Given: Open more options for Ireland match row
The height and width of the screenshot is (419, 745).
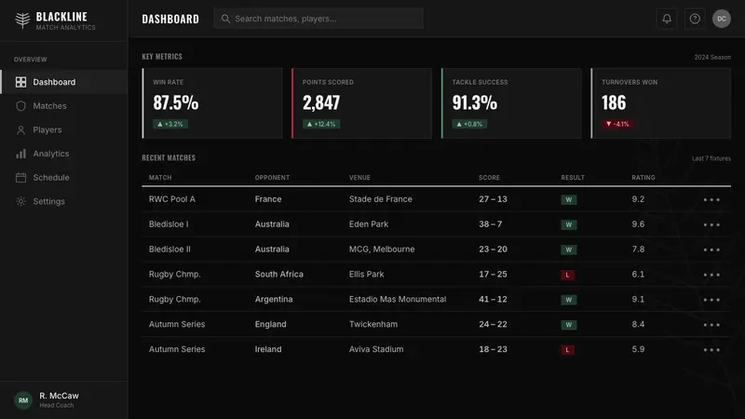Looking at the screenshot, I should point(711,350).
